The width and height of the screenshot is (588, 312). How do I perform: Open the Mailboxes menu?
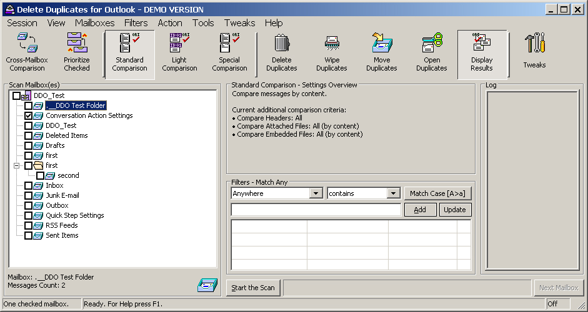(x=94, y=23)
